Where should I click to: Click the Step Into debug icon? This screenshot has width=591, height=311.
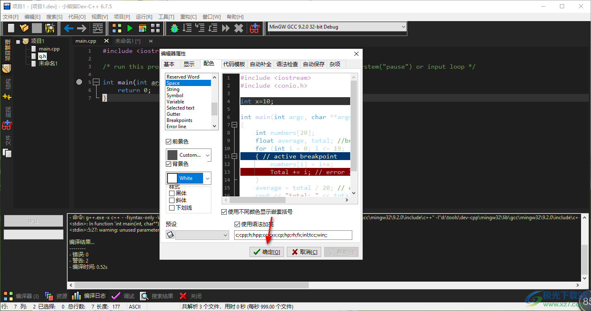pos(200,28)
